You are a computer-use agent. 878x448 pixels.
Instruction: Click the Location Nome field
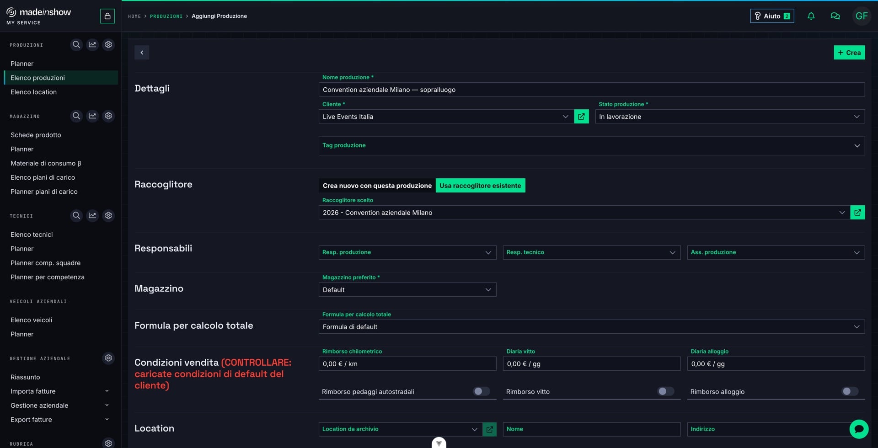click(x=591, y=429)
